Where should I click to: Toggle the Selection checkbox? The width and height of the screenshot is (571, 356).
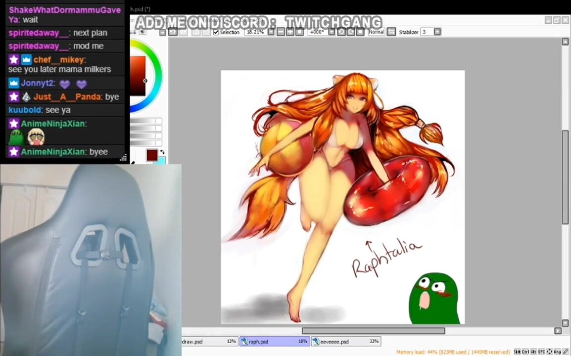(216, 32)
